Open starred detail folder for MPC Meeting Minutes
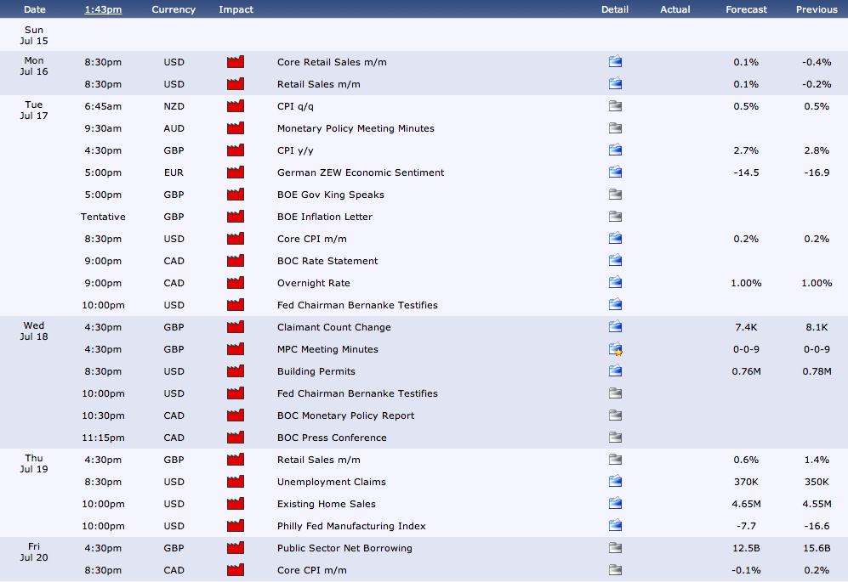This screenshot has width=848, height=582. point(615,349)
